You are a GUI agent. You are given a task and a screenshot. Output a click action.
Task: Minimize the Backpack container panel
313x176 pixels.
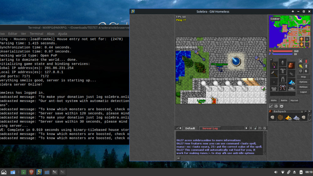point(306,112)
